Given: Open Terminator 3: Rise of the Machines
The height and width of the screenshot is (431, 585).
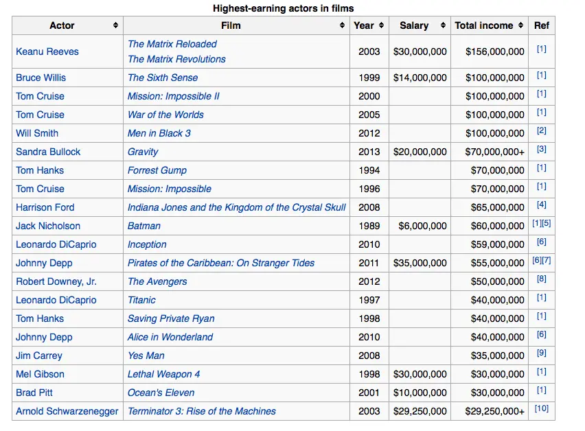Looking at the screenshot, I should (x=202, y=411).
